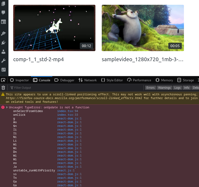
Task: Click the list-layout icon in sidebar
Action: point(3,22)
